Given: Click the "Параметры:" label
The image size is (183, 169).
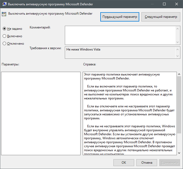Looking at the screenshot, I should 10,64.
